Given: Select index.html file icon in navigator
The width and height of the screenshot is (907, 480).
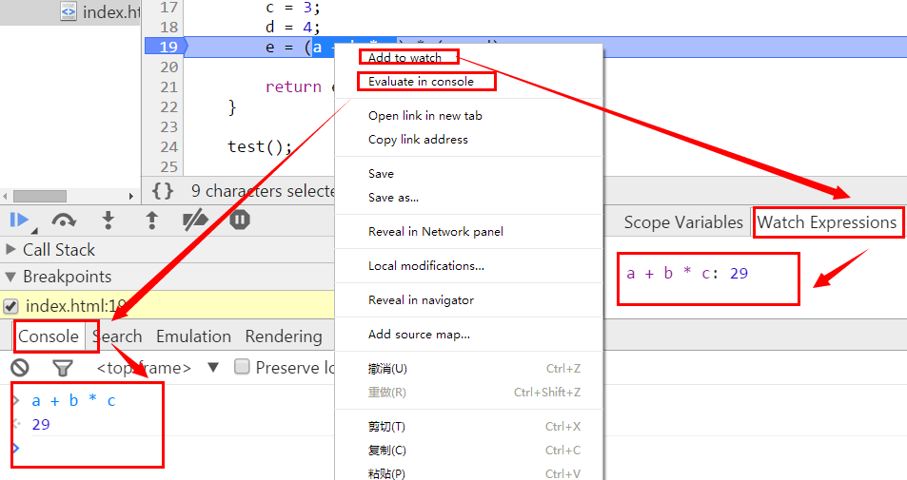Looking at the screenshot, I should [69, 11].
